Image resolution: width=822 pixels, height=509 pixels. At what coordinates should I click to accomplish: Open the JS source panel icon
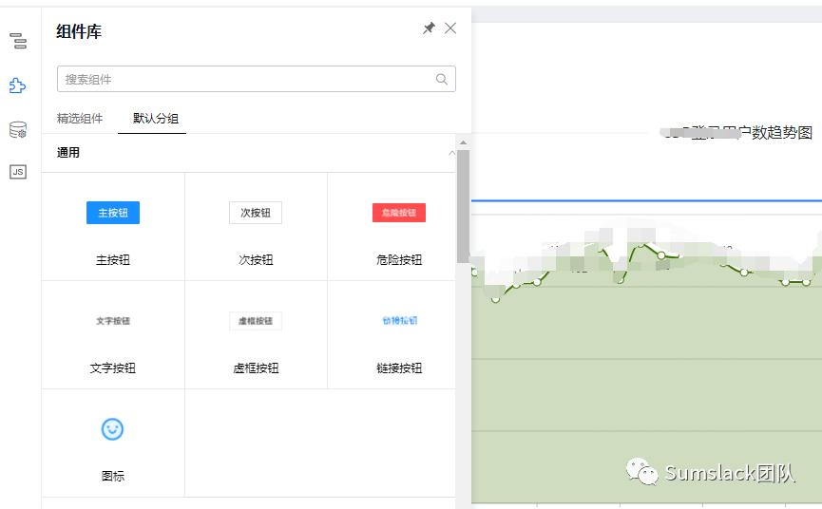coord(18,172)
